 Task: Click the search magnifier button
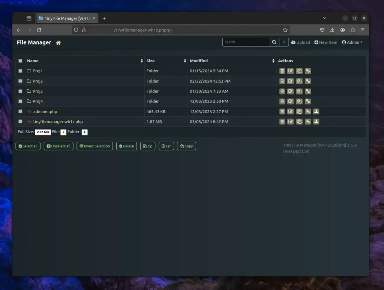(x=274, y=42)
